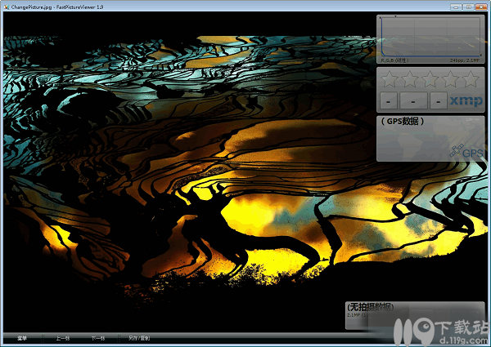This screenshot has width=491, height=347.
Task: Click the R,G,B histogram mode label
Action: click(394, 60)
